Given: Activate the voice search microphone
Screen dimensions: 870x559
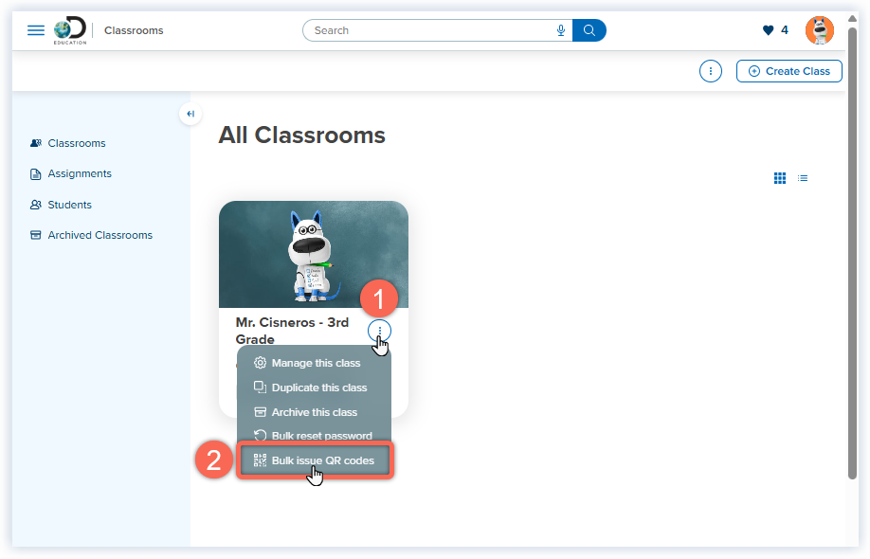Looking at the screenshot, I should pyautogui.click(x=561, y=30).
